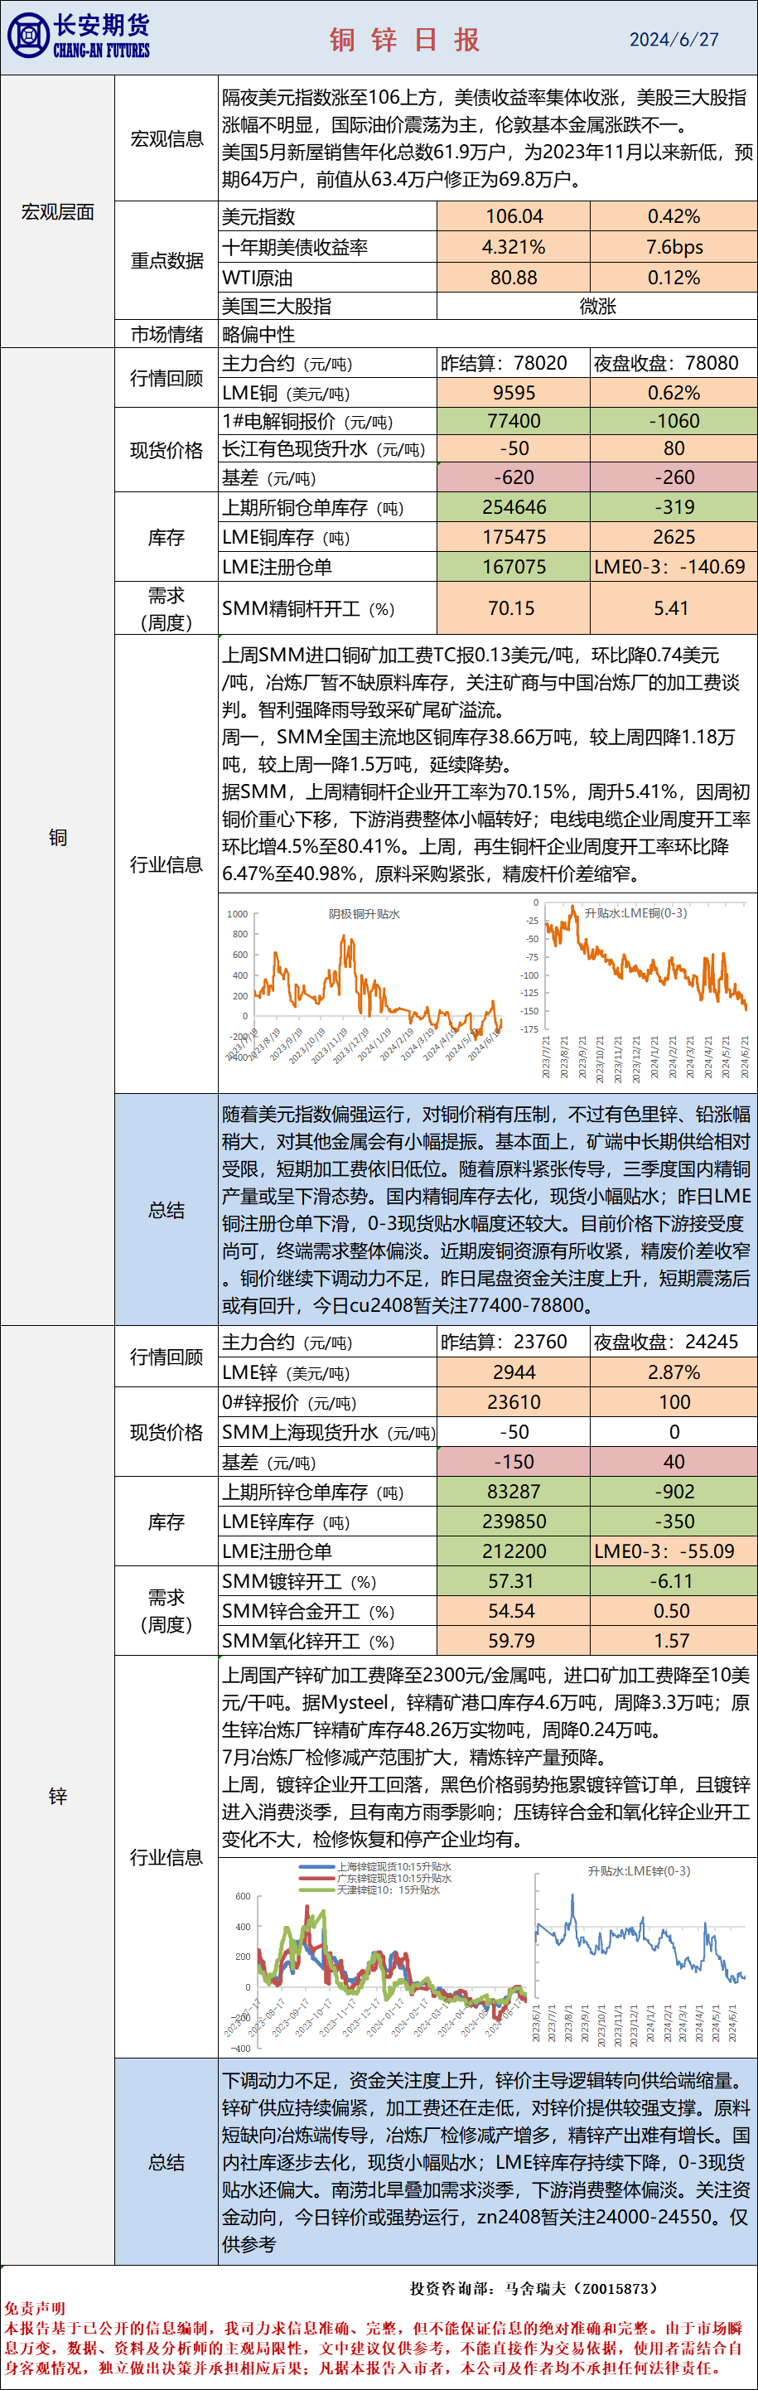Click the 投资咨询部：马舍瑞夫 credit line
Screen dimensions: 758x2390
coord(533,2288)
